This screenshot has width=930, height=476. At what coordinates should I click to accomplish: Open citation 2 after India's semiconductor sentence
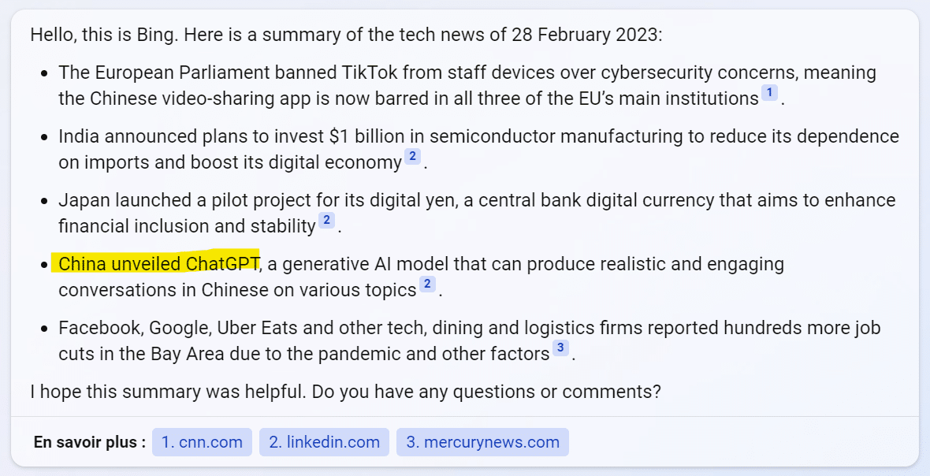pyautogui.click(x=412, y=158)
